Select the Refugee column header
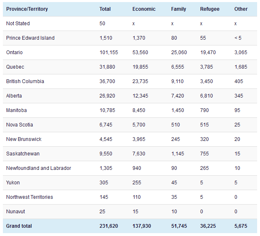Screen dimensions: 260x236 pyautogui.click(x=210, y=9)
